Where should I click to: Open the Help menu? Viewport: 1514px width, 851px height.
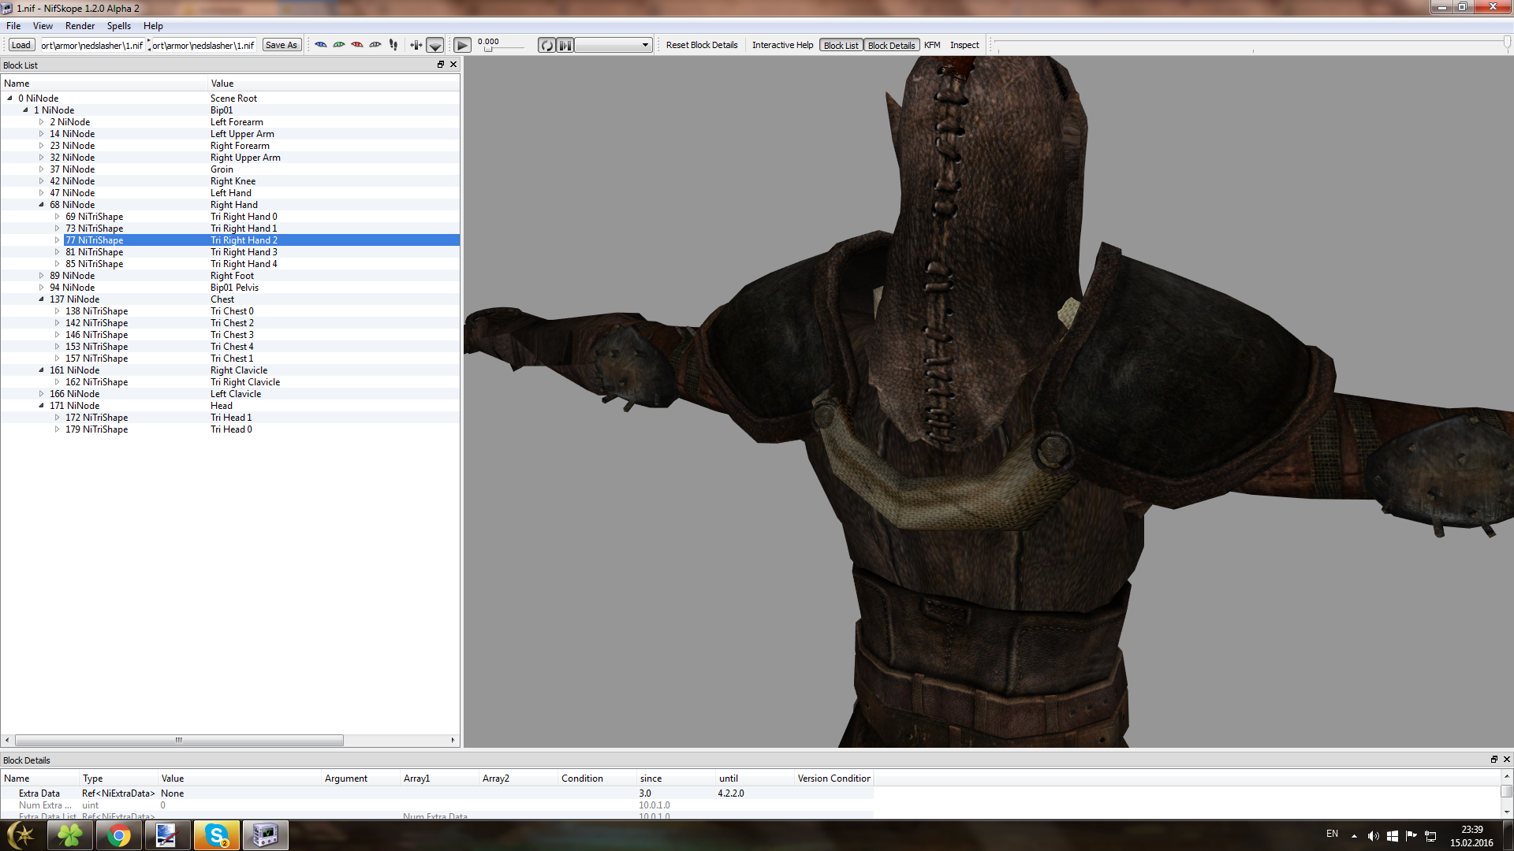[x=153, y=26]
